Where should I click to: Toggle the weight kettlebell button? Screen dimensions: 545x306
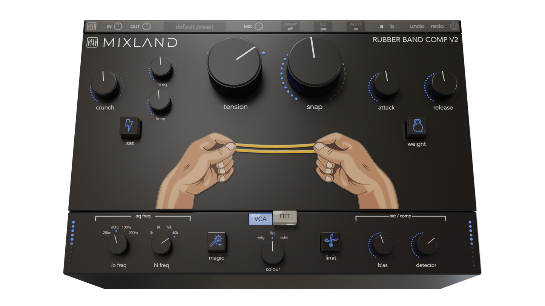(417, 127)
